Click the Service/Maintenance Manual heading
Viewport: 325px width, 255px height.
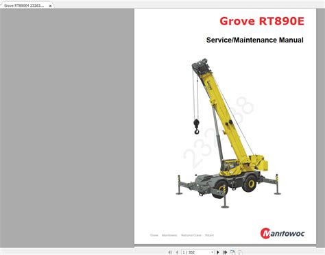[255, 40]
